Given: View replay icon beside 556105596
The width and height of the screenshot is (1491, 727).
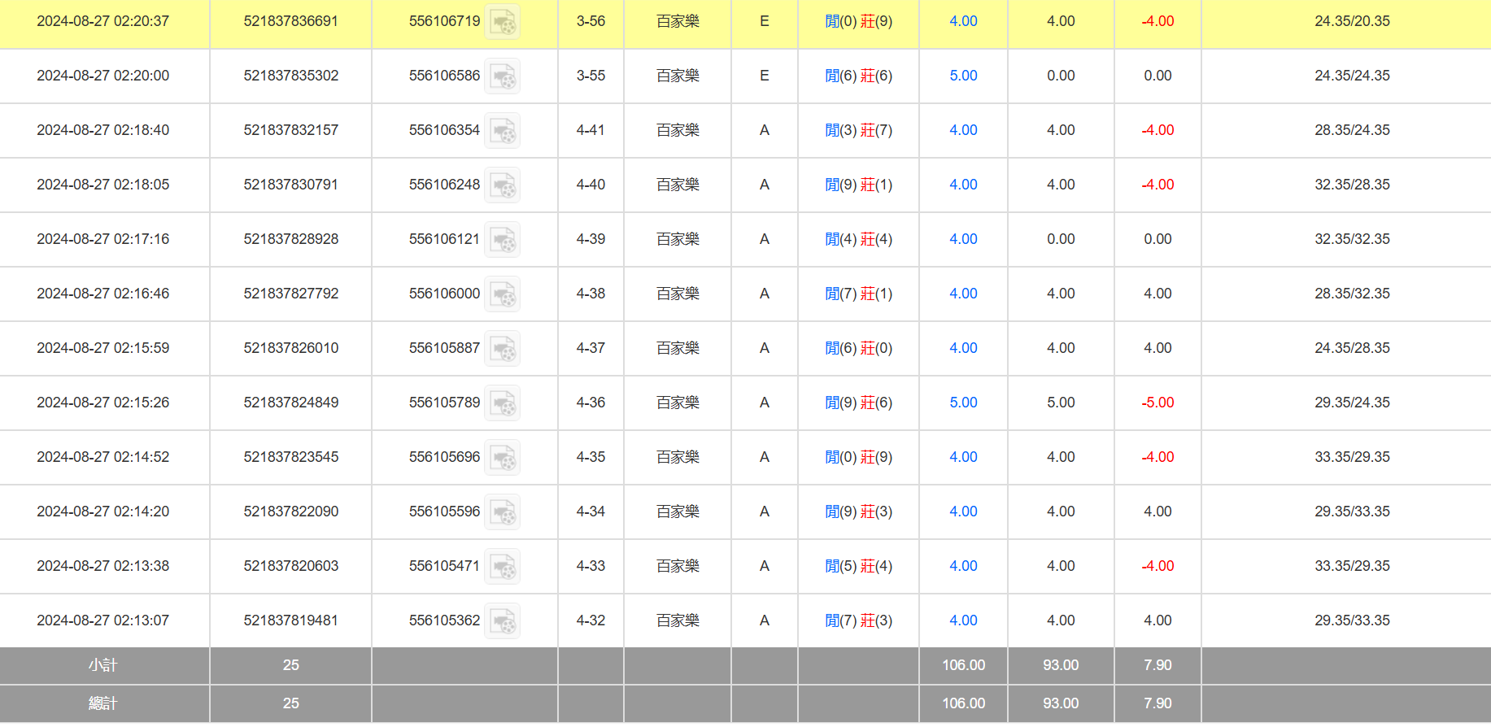Looking at the screenshot, I should click(x=502, y=512).
